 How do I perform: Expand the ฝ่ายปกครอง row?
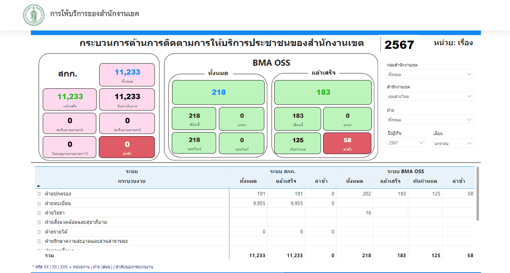[x=39, y=194]
